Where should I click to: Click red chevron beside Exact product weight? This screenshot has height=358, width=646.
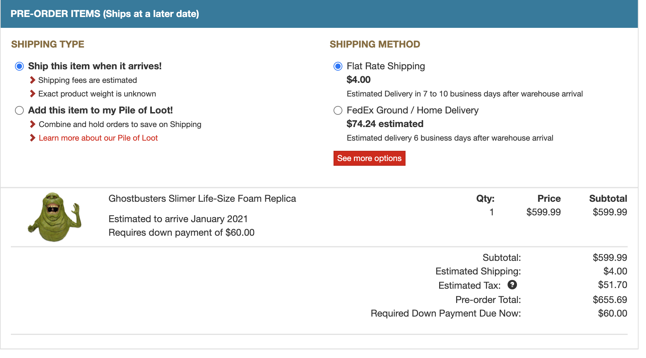(x=33, y=94)
